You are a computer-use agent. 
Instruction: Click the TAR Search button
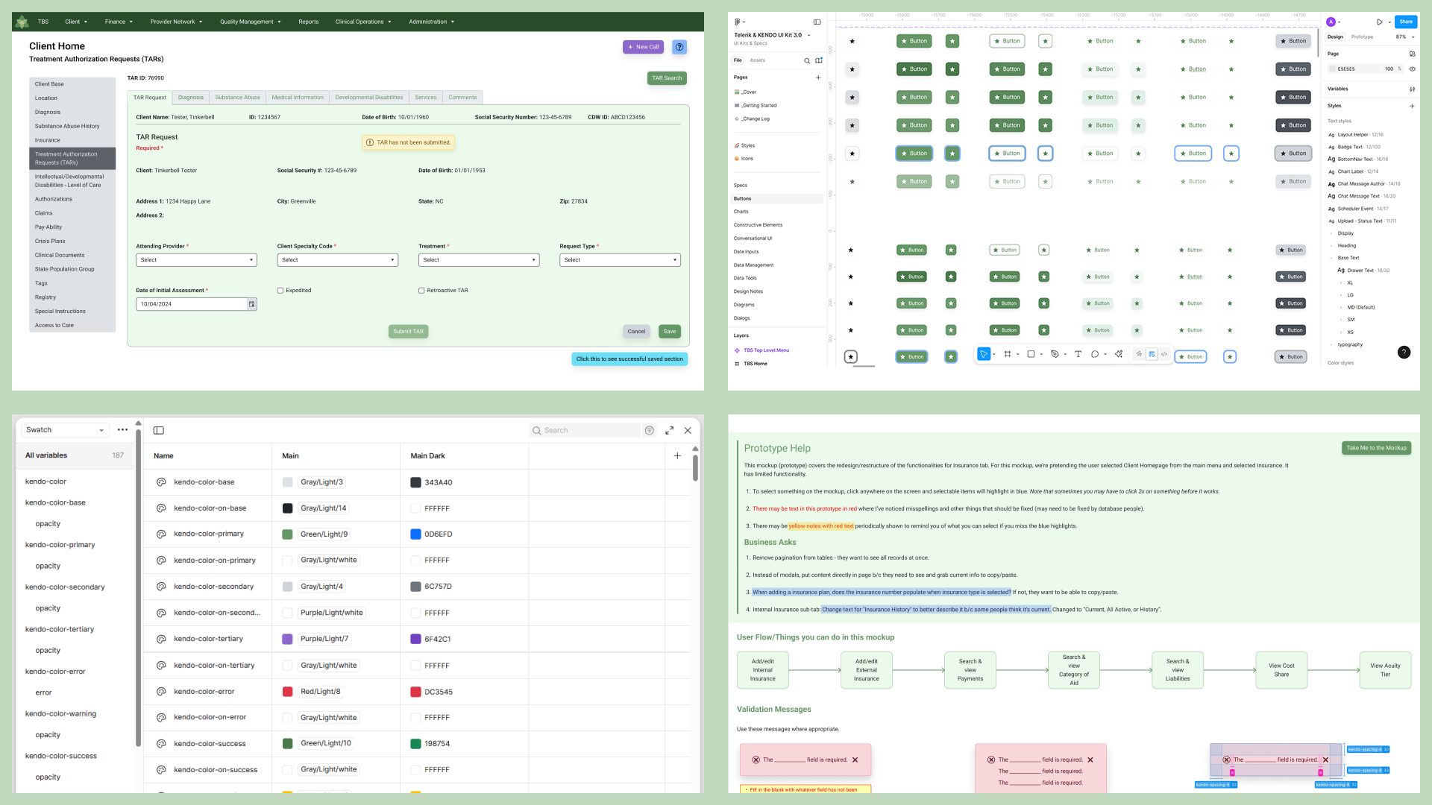667,78
